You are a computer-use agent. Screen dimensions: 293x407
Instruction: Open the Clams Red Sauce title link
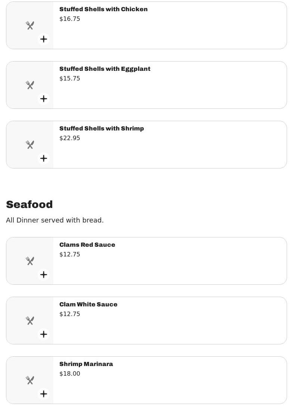pos(87,245)
